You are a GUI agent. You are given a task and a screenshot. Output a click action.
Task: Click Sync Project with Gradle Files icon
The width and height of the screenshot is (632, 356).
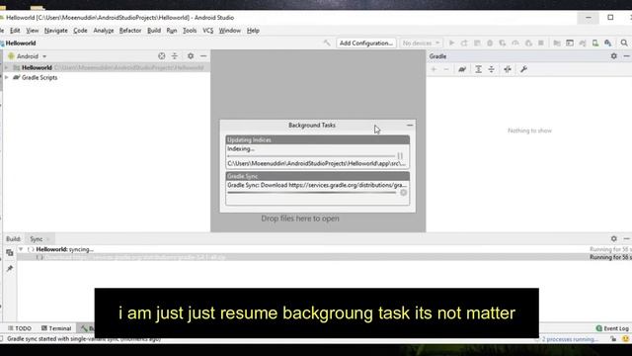(582, 43)
